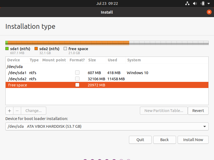Click white free space legend swatch
Screen dimensions: 214x160
65,49
